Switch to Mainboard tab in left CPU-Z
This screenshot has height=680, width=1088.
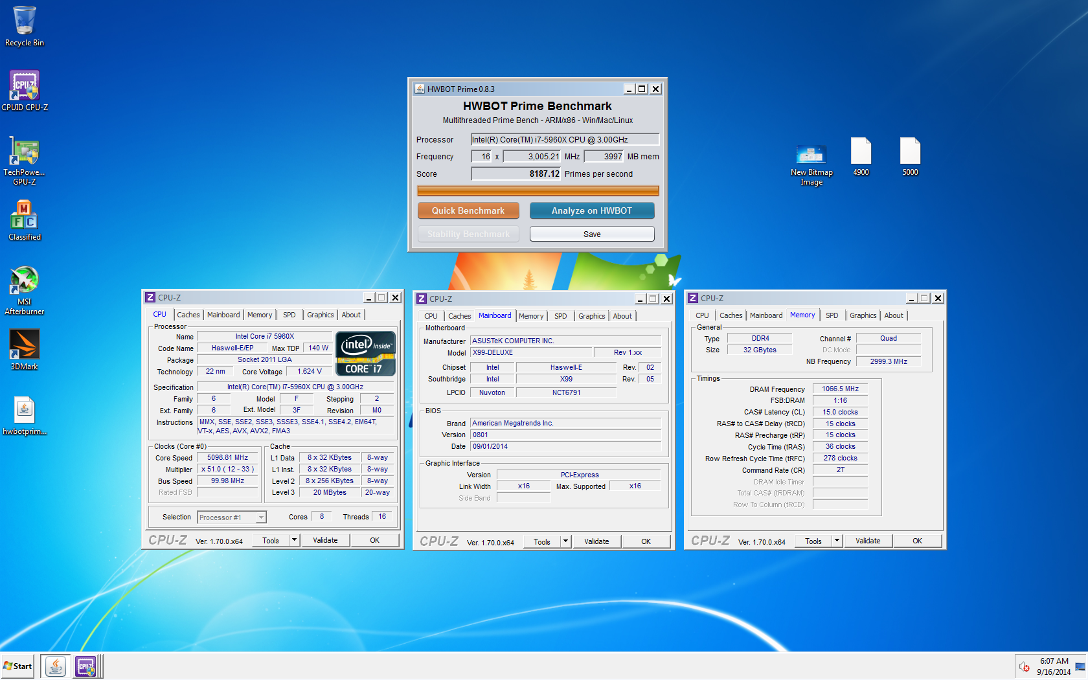[x=223, y=315]
